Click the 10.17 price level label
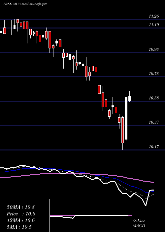 (154, 147)
